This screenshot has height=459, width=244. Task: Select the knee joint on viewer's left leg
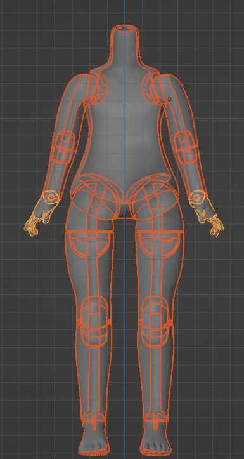pos(94,321)
